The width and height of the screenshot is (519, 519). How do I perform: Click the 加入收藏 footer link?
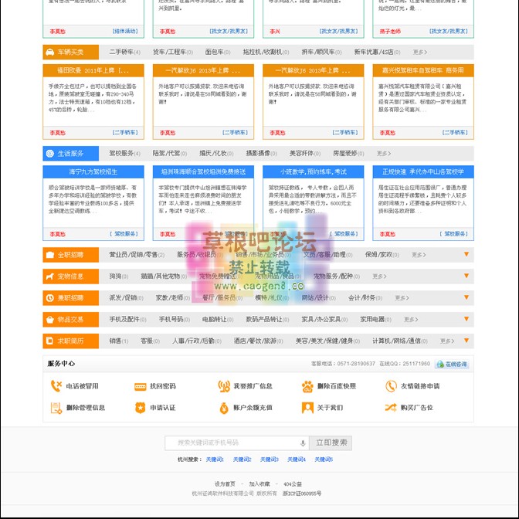259,484
